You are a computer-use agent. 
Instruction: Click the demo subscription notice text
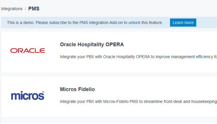(85, 23)
